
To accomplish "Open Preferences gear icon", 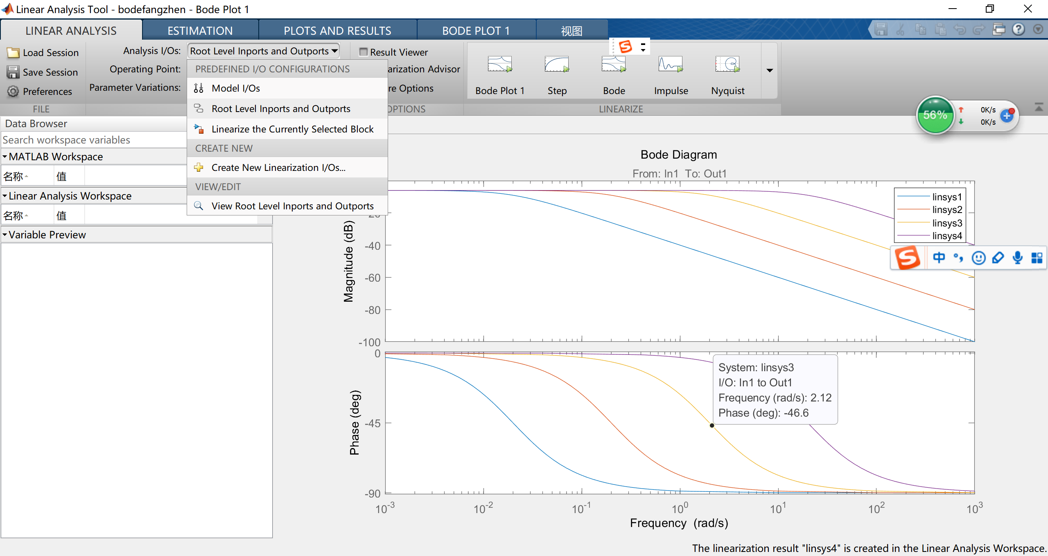I will click(x=13, y=92).
